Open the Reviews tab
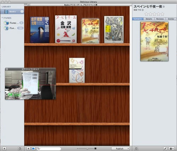The width and height of the screenshot is (177, 151). [x=160, y=19]
